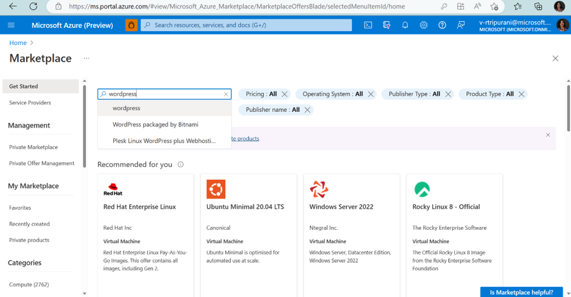Remove the Publisher name filter
The height and width of the screenshot is (297, 571).
[x=308, y=110]
